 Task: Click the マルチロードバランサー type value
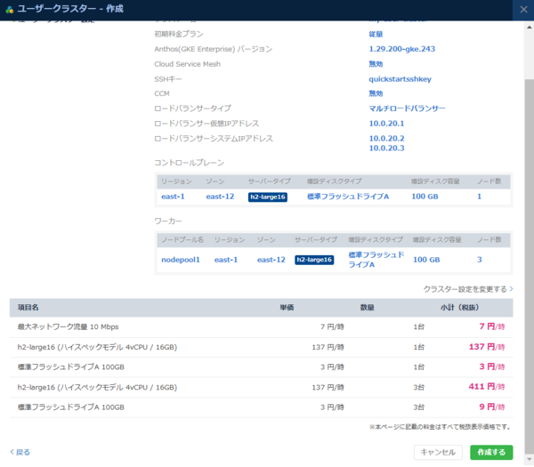coord(407,109)
